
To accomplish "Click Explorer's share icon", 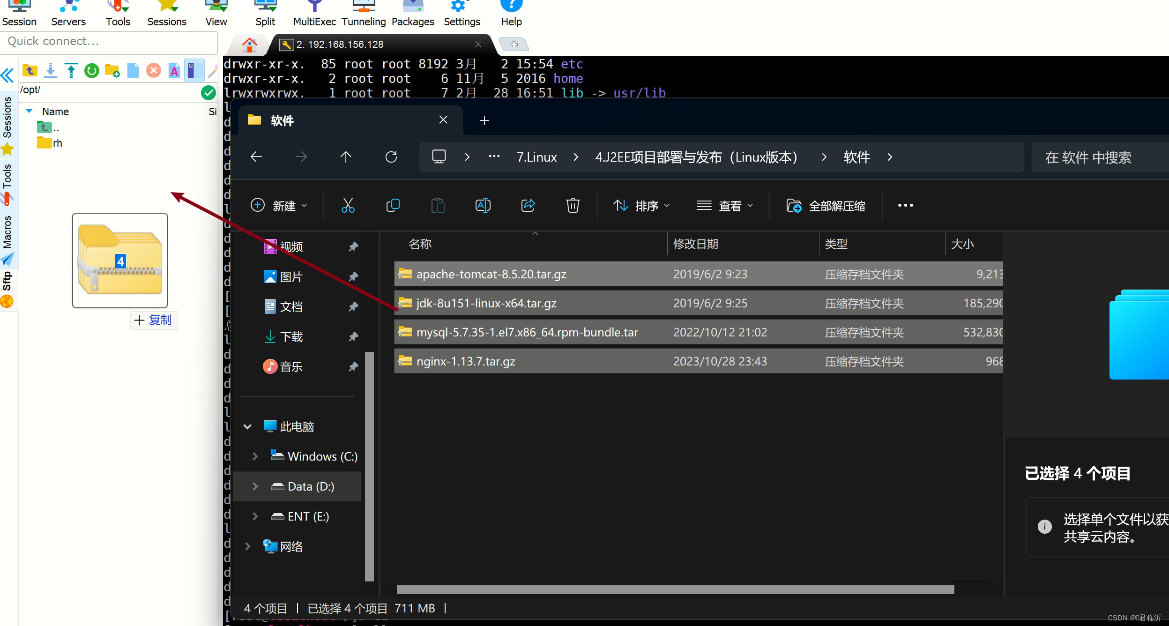I will [x=528, y=206].
